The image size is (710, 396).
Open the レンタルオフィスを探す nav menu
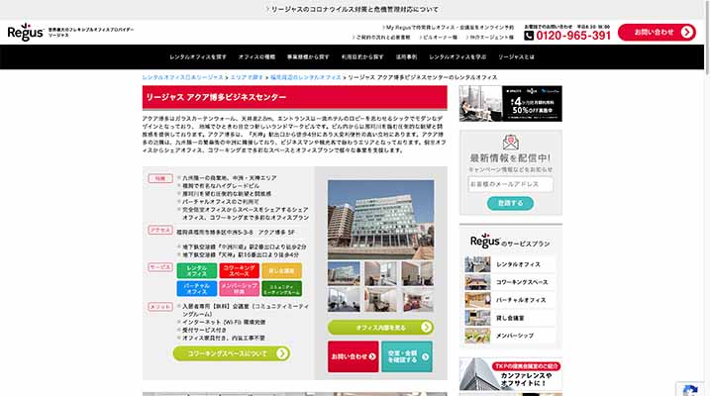tap(198, 57)
